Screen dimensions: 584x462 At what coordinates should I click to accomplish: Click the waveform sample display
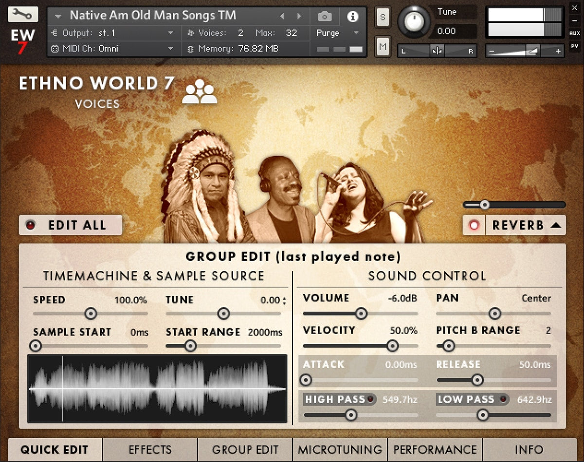(x=158, y=389)
